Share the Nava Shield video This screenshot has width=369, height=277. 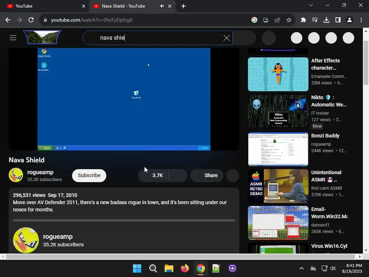207,176
